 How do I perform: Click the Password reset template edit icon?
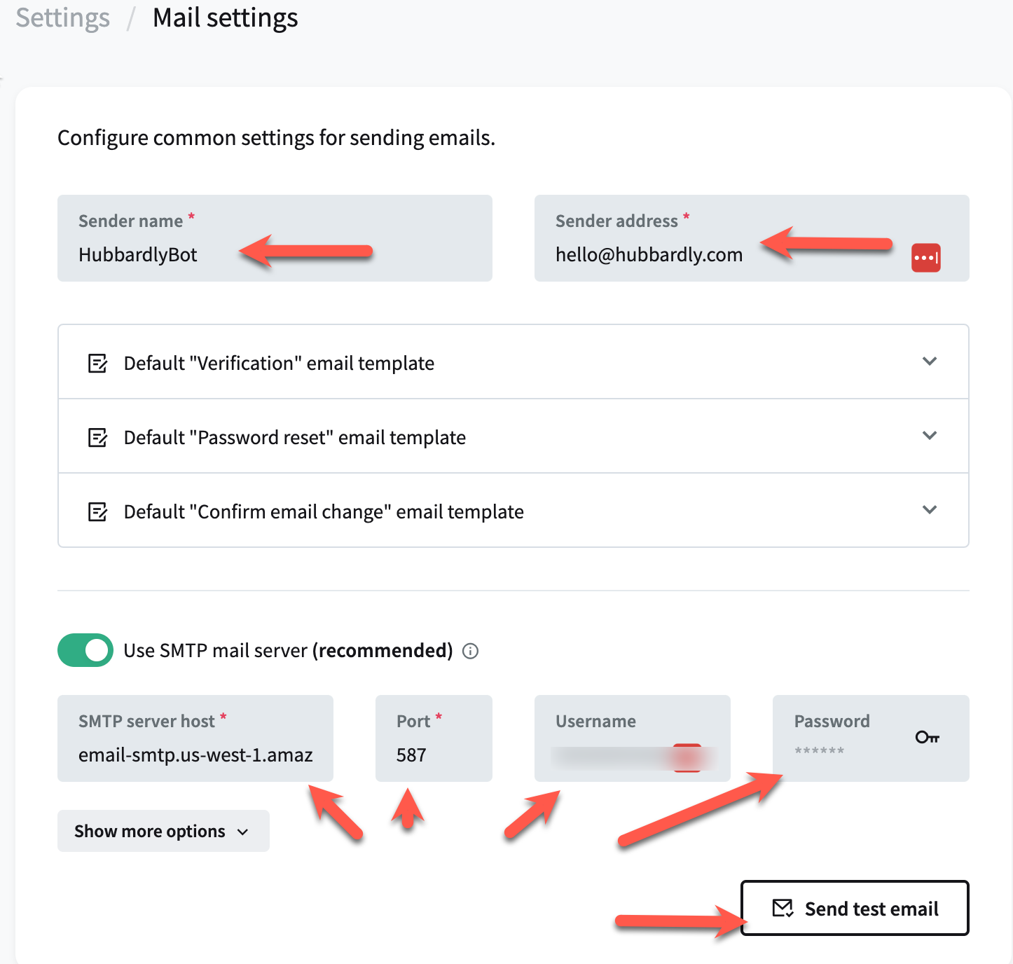[x=97, y=438]
